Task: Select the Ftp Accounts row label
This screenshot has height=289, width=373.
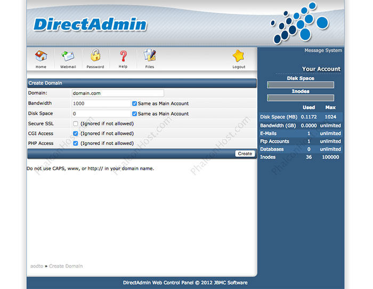Action: pyautogui.click(x=274, y=141)
